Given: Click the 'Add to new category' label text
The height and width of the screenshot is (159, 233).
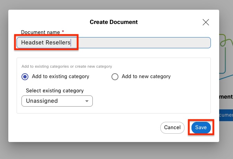Looking at the screenshot, I should pos(146,76).
